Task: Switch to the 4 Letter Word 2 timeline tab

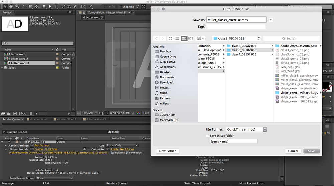Action: pyautogui.click(x=65, y=119)
